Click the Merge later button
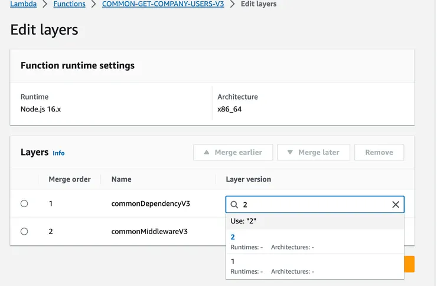 pyautogui.click(x=313, y=152)
